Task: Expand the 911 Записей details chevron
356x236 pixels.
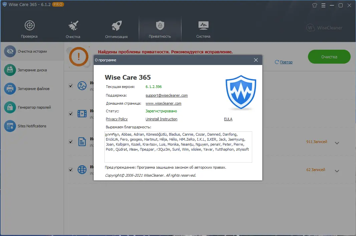Action: point(337,143)
